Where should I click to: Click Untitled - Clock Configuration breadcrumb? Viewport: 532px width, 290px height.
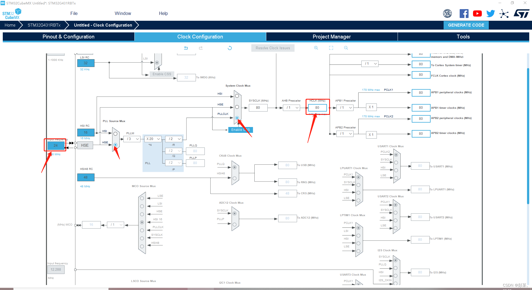(x=103, y=25)
